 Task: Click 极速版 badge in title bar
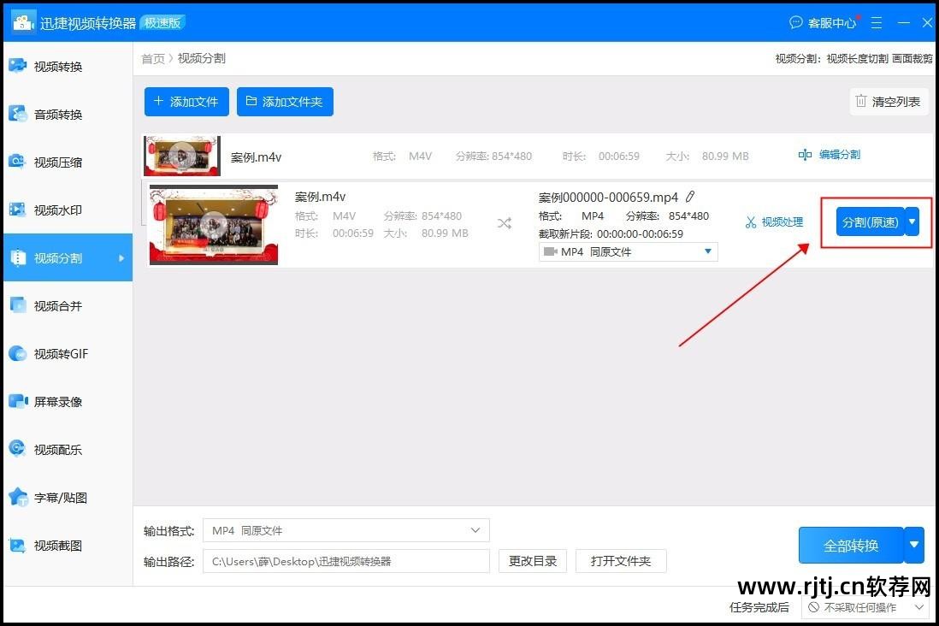[162, 23]
